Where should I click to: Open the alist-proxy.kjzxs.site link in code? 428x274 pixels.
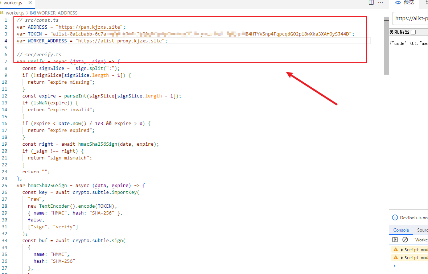(120, 41)
